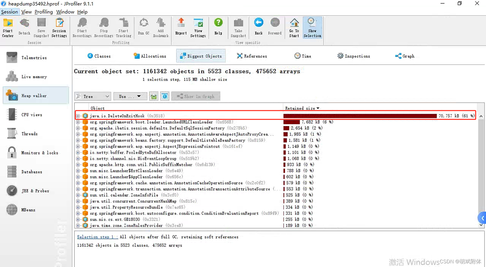Click the green calculator icon button
Image resolution: width=486 pixels, height=267 pixels.
pyautogui.click(x=154, y=96)
